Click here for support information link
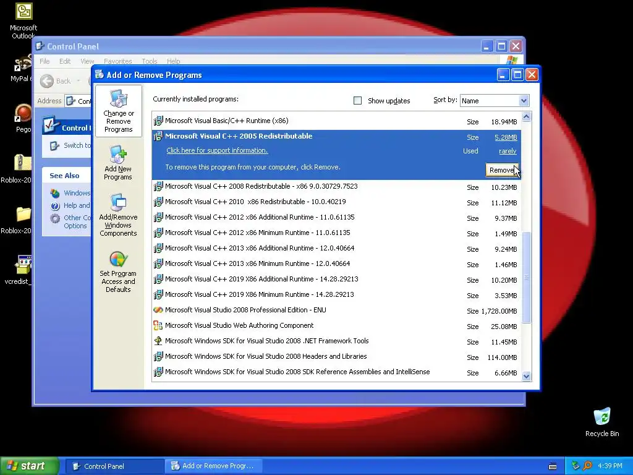 click(217, 150)
